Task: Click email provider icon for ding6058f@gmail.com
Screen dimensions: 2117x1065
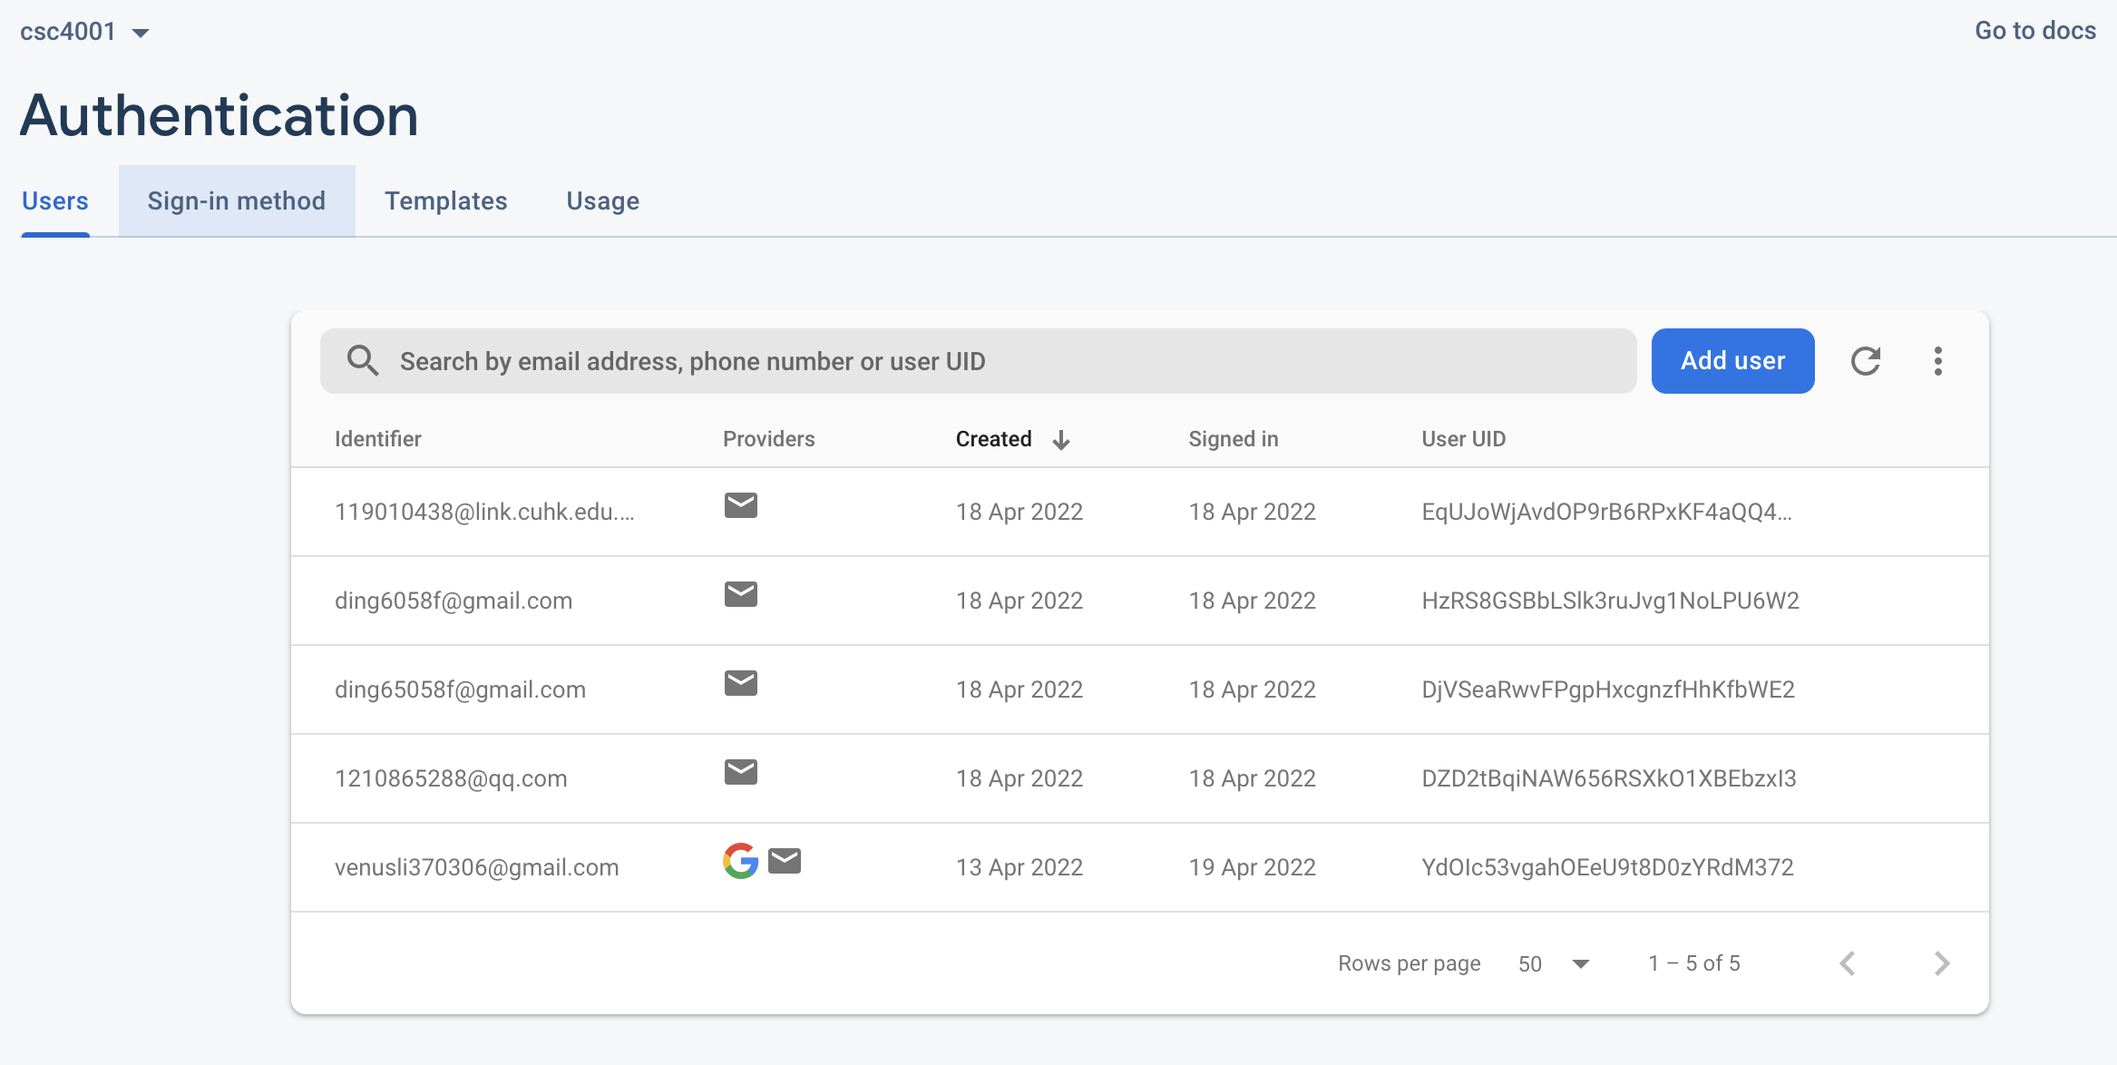Action: point(740,594)
